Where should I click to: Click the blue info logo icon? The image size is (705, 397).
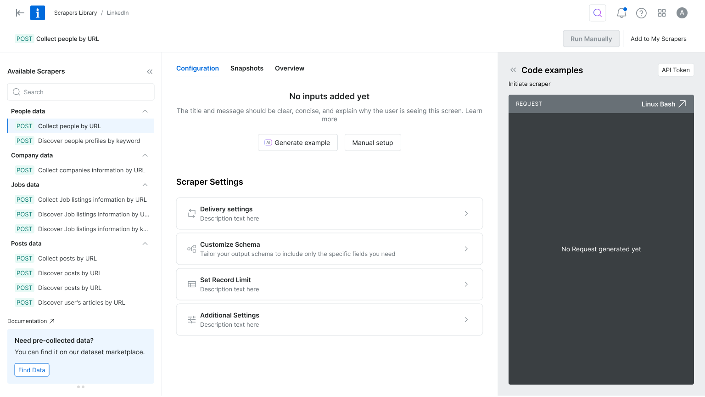[38, 13]
